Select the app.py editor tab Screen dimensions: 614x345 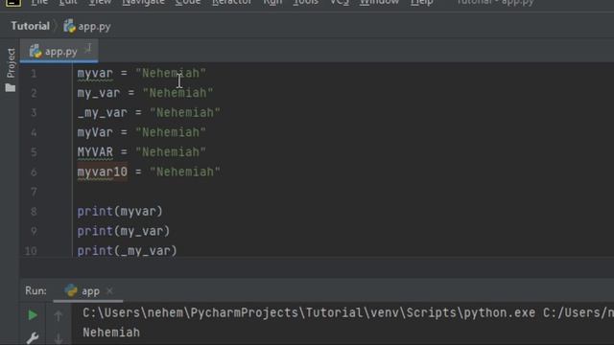(59, 51)
